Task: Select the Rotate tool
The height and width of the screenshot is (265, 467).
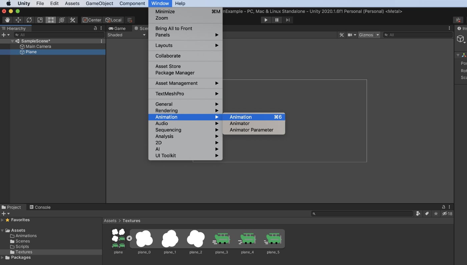Action: point(29,20)
